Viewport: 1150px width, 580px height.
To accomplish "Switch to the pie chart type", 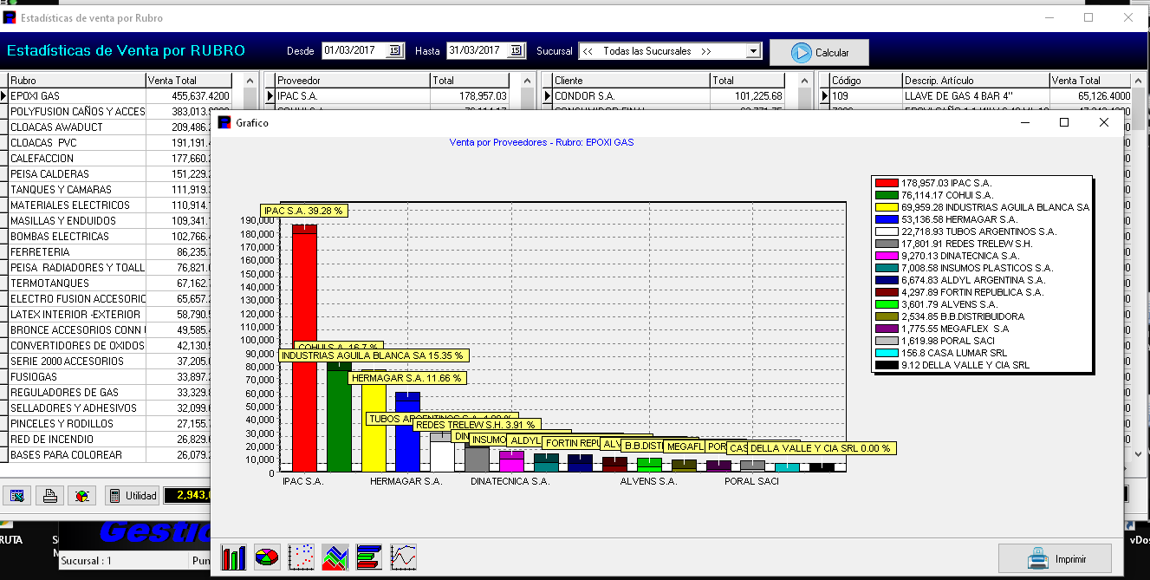I will pyautogui.click(x=267, y=557).
